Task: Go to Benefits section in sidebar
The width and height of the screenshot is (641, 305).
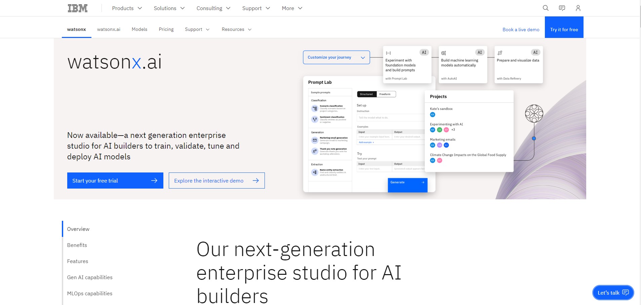Action: coord(77,245)
